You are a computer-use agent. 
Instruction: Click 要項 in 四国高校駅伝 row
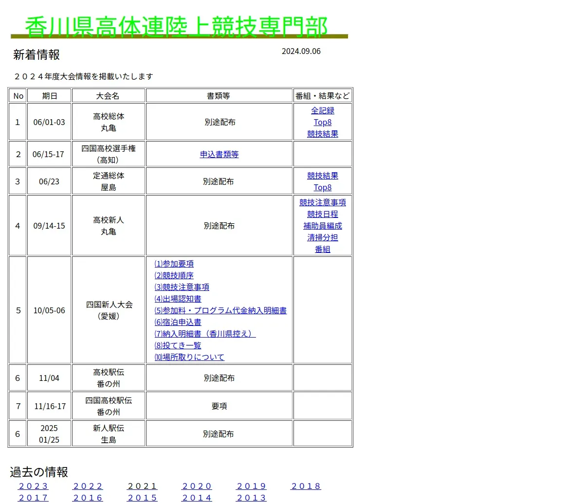click(219, 406)
